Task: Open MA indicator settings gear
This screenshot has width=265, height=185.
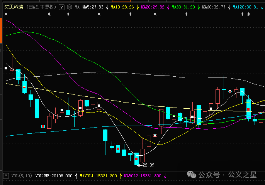Action: pyautogui.click(x=69, y=7)
